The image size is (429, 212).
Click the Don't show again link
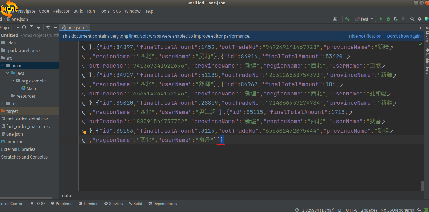[404, 36]
